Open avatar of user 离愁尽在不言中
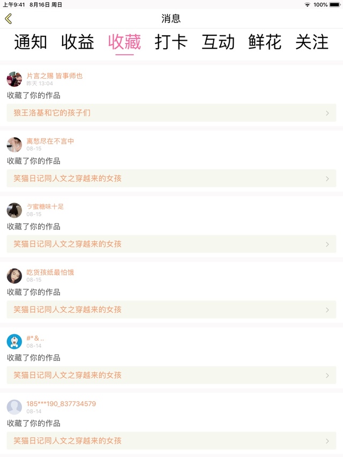 tap(14, 145)
